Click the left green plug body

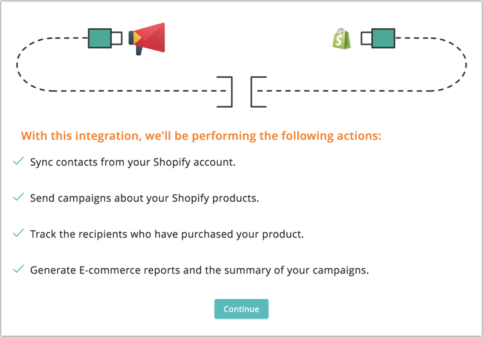coord(100,38)
